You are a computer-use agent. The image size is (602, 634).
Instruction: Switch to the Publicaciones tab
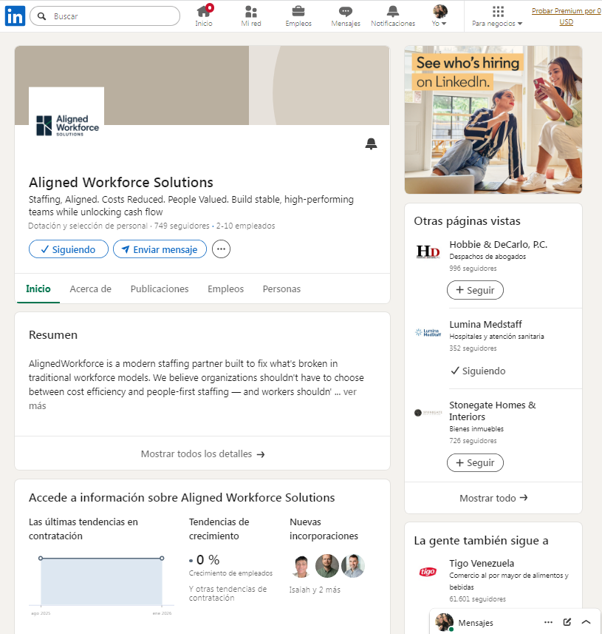(160, 289)
